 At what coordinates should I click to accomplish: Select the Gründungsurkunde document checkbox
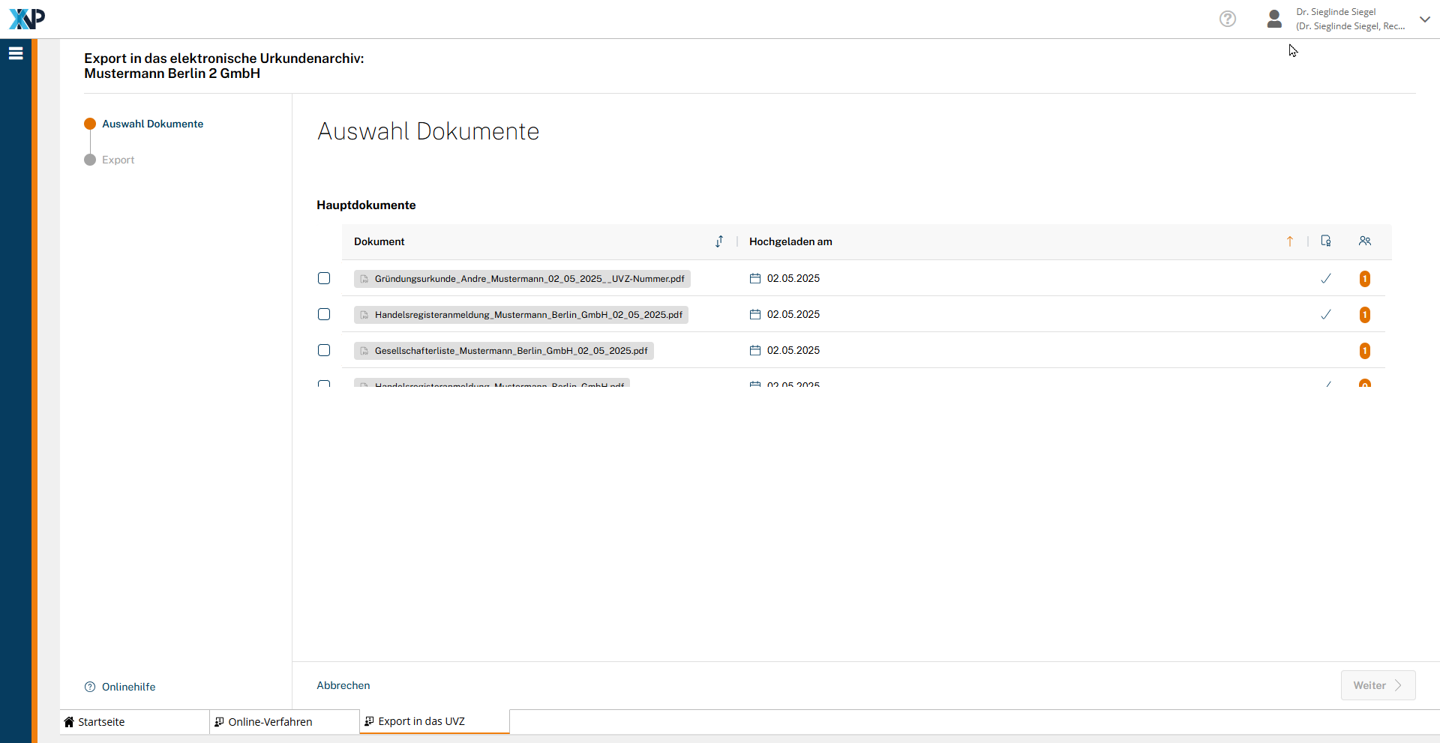[324, 278]
